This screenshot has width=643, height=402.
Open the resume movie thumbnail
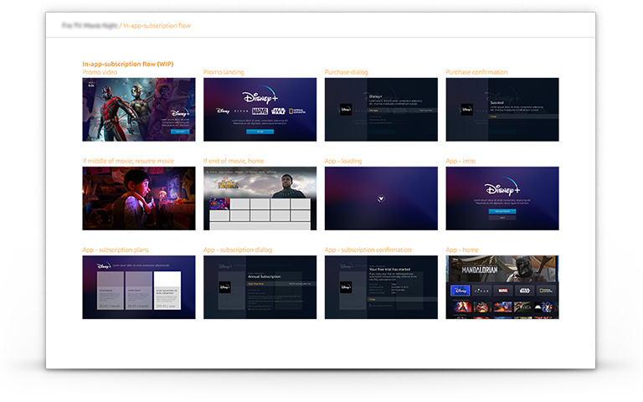139,198
